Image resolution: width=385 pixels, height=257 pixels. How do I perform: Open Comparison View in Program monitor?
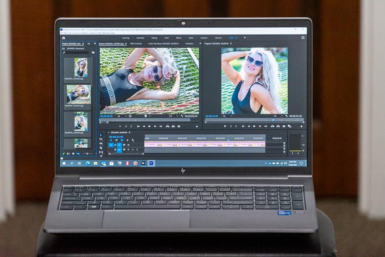pyautogui.click(x=289, y=126)
